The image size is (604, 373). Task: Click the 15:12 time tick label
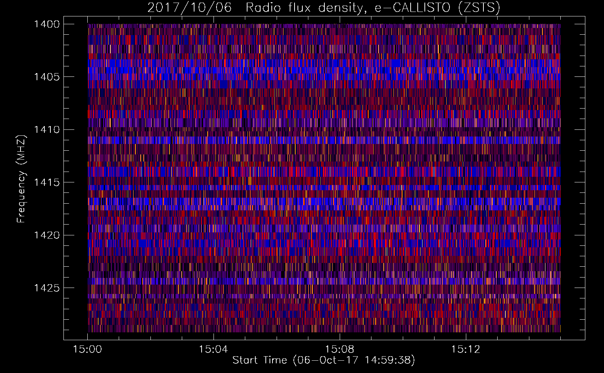pos(466,350)
